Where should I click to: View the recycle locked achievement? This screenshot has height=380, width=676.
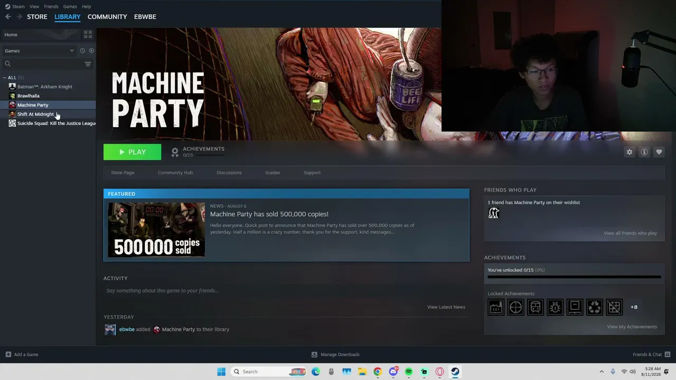(594, 307)
